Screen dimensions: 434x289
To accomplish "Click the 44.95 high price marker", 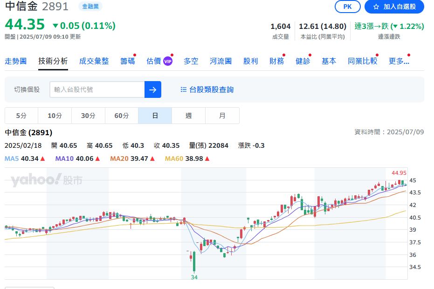I will (399, 173).
